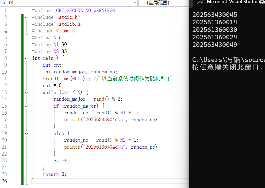The height and width of the screenshot is (188, 265).
Task: Collapse the while loop fold arrow on line 13
Action: [x=26, y=92]
